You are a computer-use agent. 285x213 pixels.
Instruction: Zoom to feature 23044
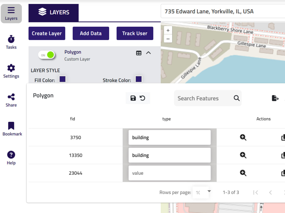[243, 173]
